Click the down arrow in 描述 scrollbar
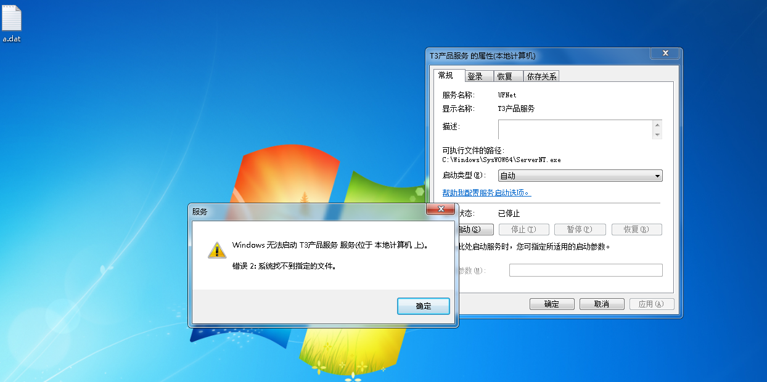The width and height of the screenshot is (767, 382). coord(657,134)
